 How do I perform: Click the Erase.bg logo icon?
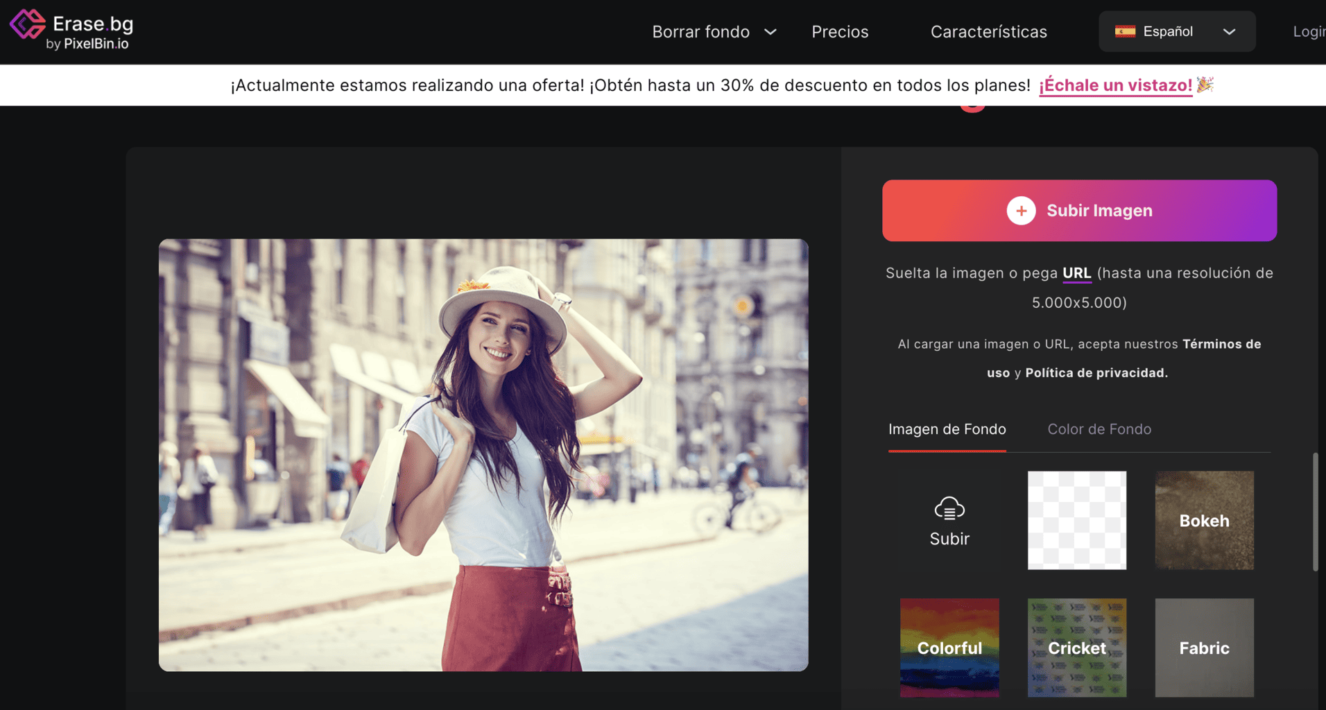pos(28,24)
